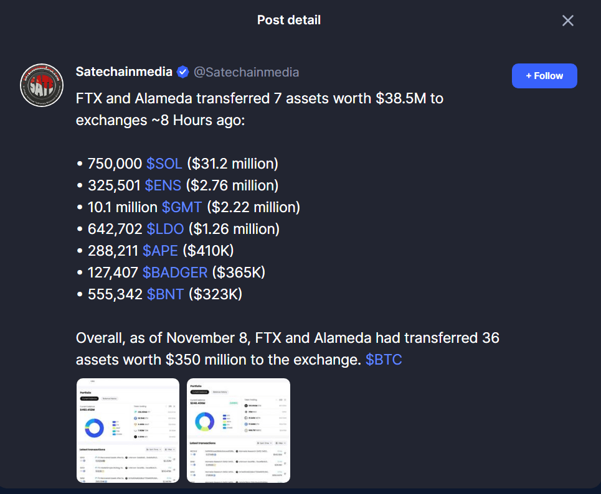The image size is (601, 494).
Task: Click the donut chart in second thumbnail
Action: pyautogui.click(x=205, y=422)
